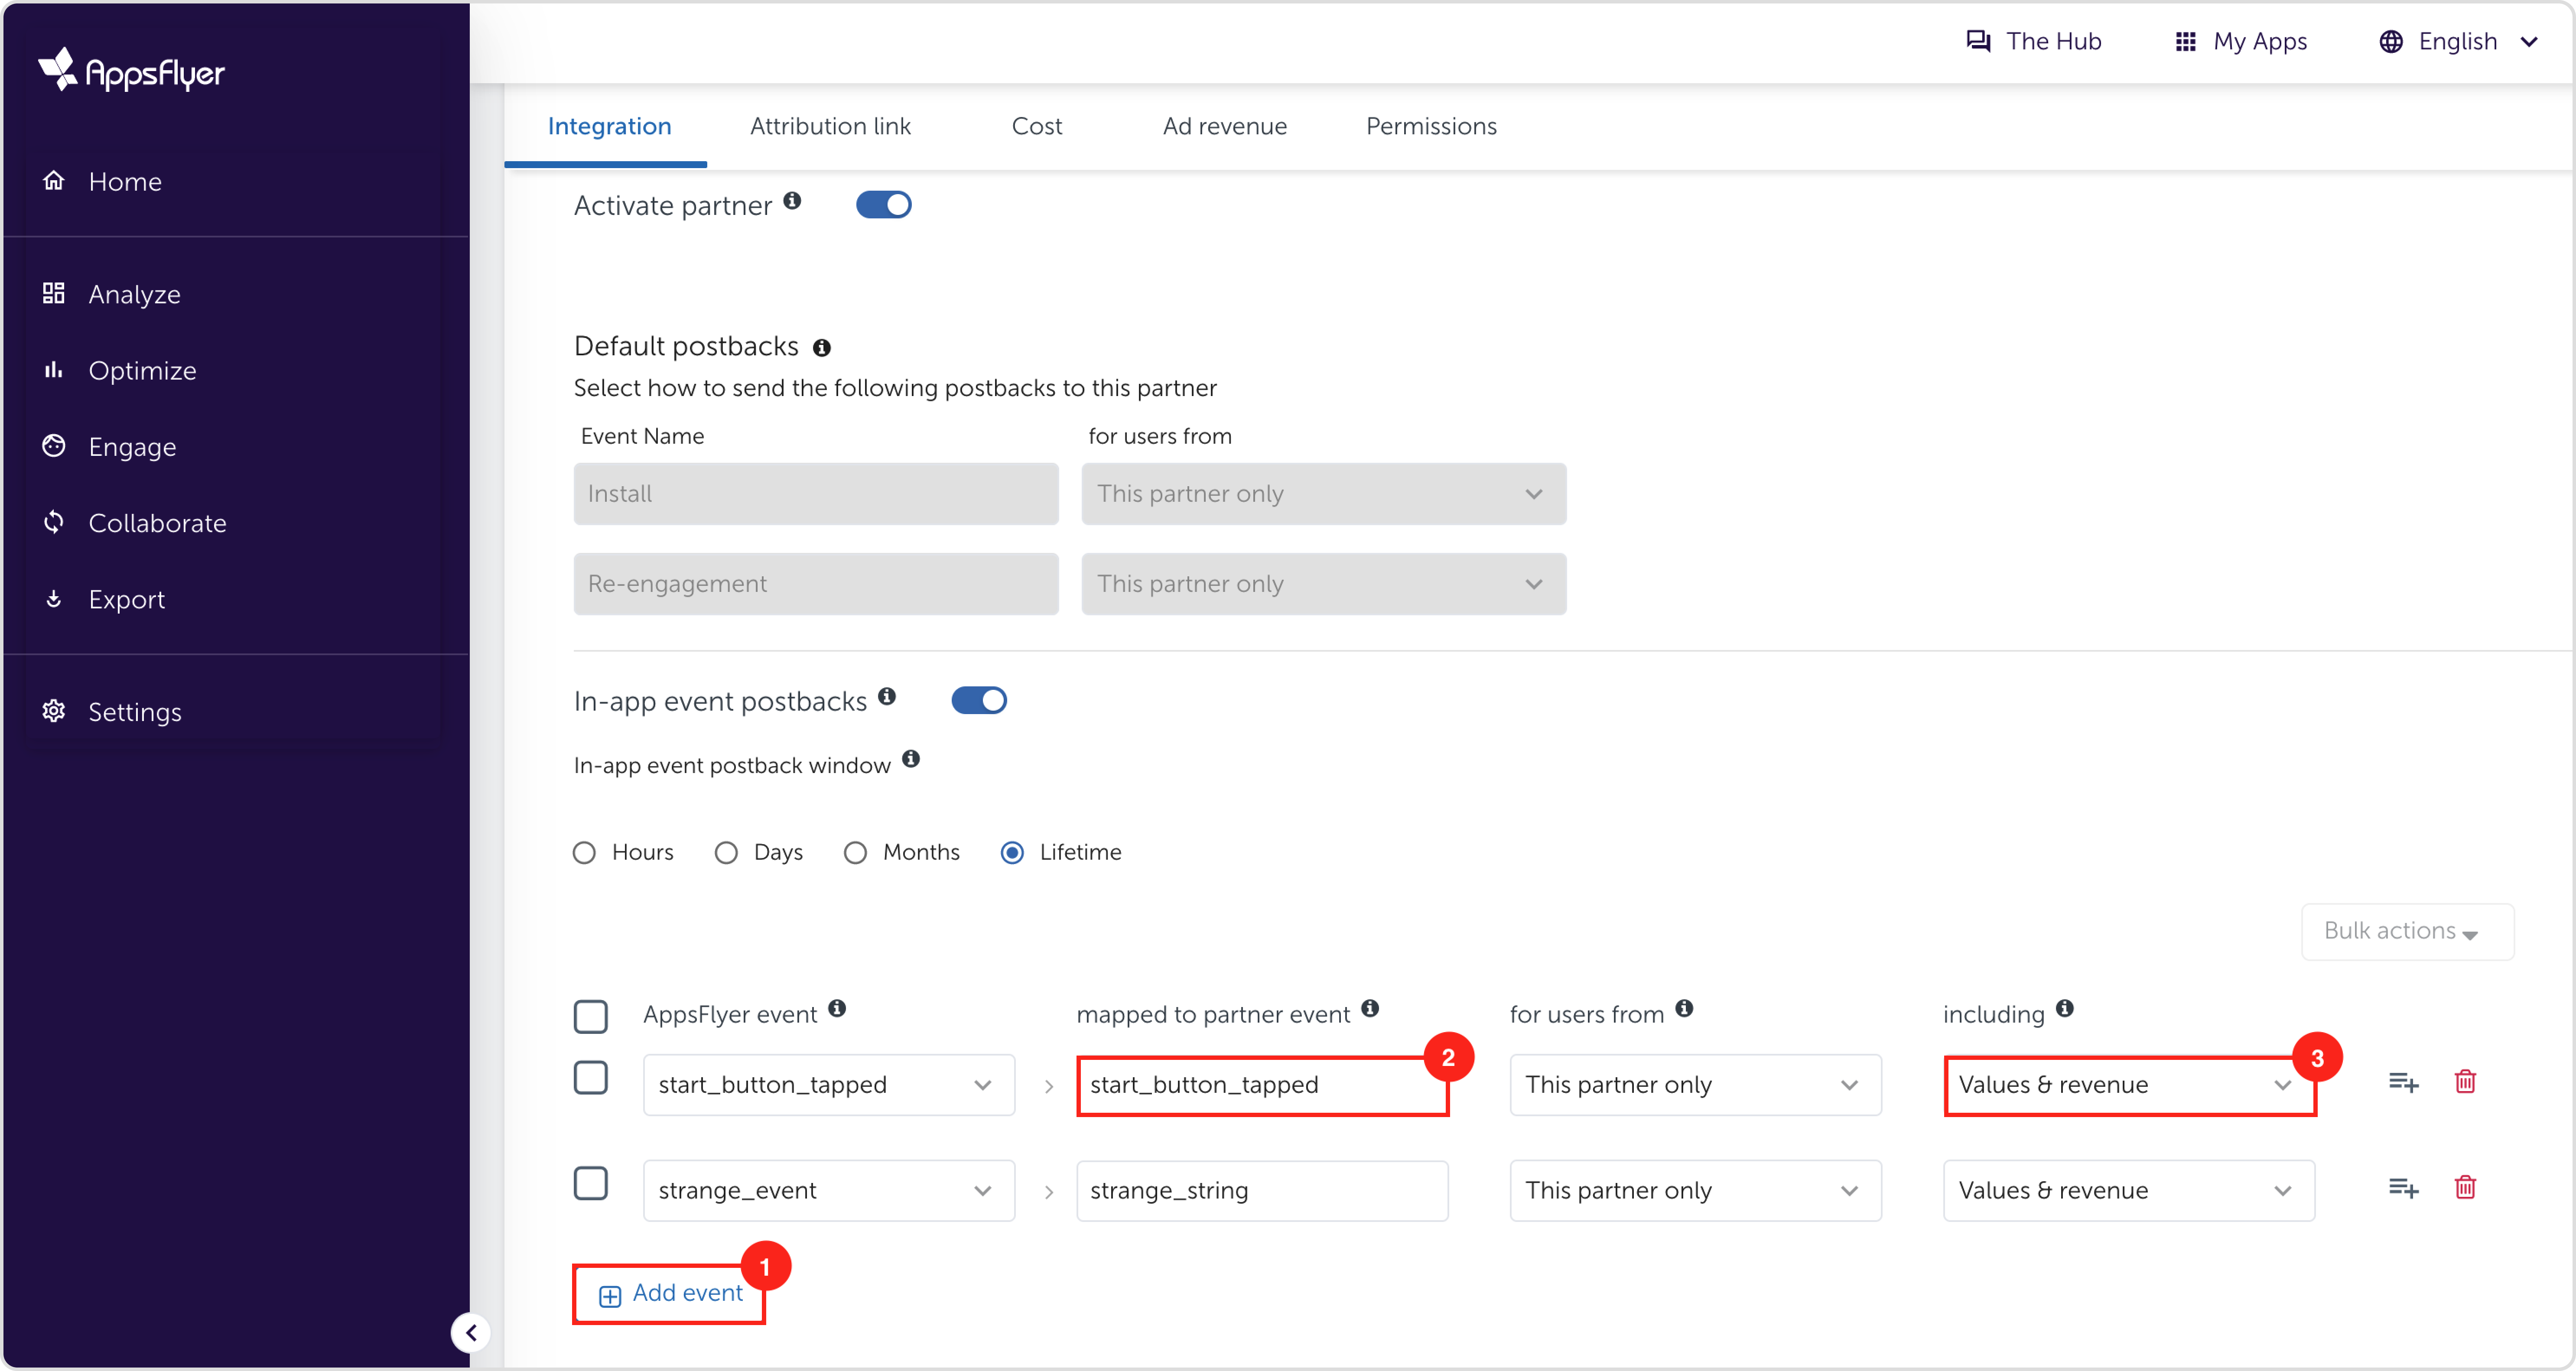Switch to the Permissions tab

[x=1431, y=126]
